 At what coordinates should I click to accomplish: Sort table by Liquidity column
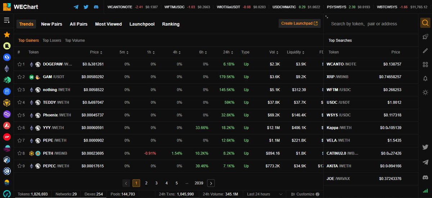[296, 52]
